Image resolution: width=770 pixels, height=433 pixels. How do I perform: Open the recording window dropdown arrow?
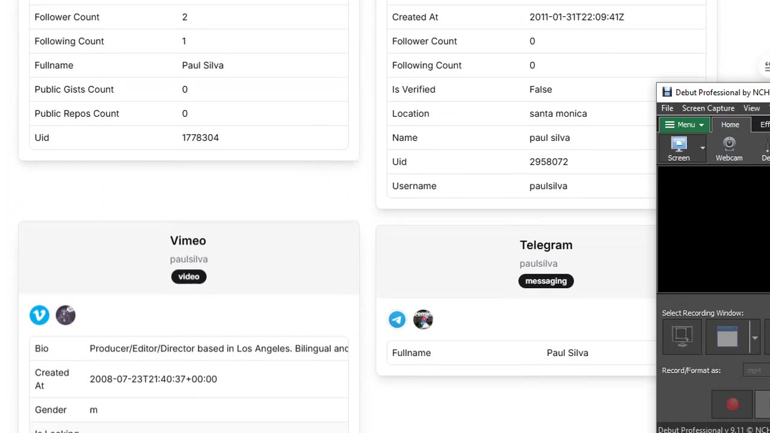754,337
